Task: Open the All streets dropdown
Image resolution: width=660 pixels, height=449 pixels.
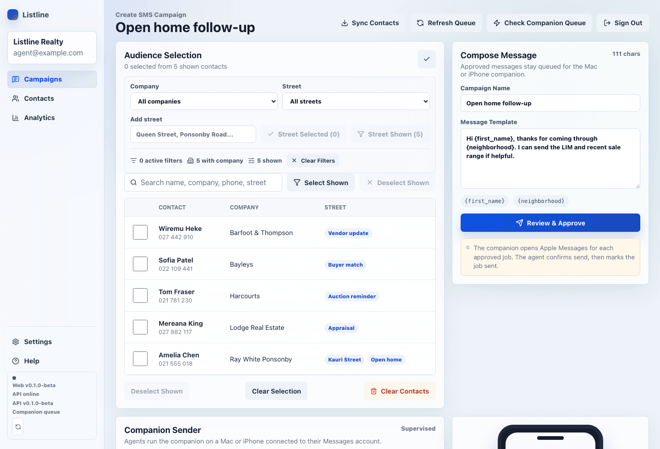Action: (x=356, y=101)
